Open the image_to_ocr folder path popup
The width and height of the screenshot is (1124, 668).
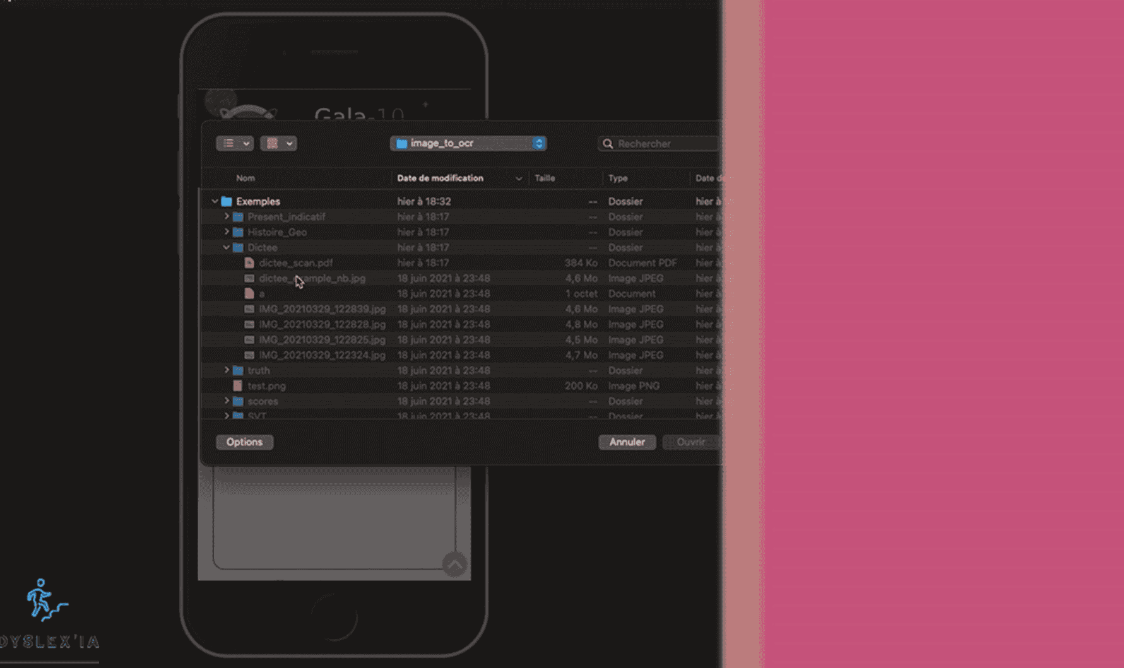[x=468, y=144]
